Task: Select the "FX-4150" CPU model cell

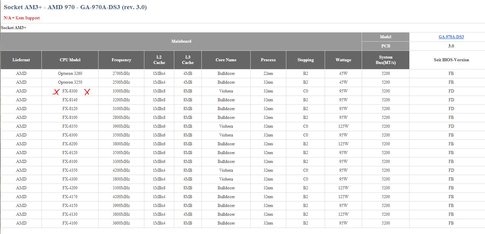Action: [70, 206]
